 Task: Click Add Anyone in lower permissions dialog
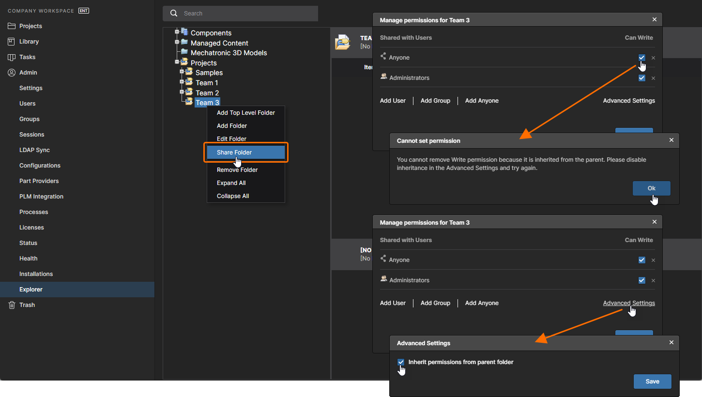(x=482, y=303)
